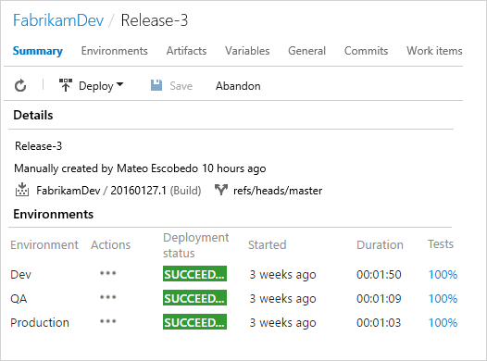487x361 pixels.
Task: Open the actions ellipsis for Dev
Action: (x=107, y=273)
